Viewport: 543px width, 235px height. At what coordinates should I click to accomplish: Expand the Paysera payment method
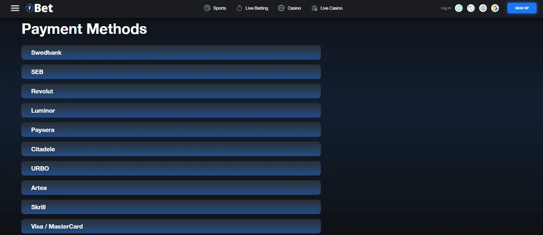pyautogui.click(x=171, y=130)
